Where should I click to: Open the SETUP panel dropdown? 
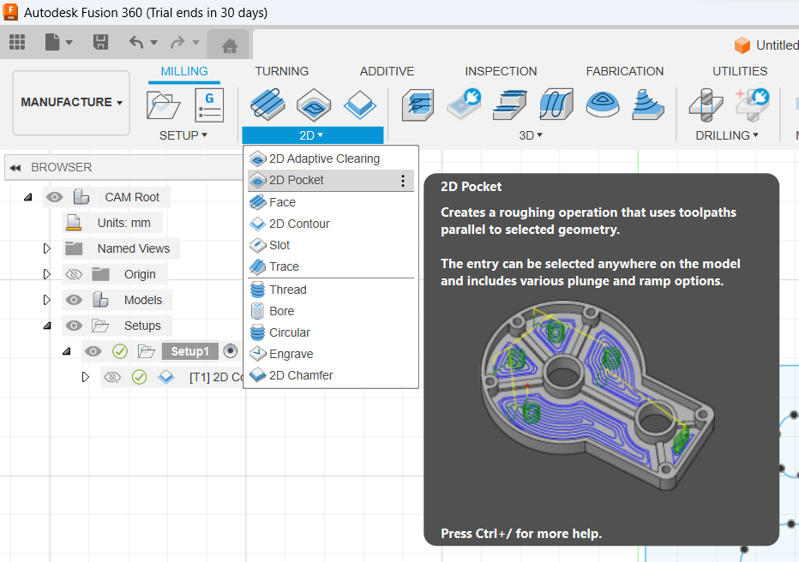tap(183, 135)
